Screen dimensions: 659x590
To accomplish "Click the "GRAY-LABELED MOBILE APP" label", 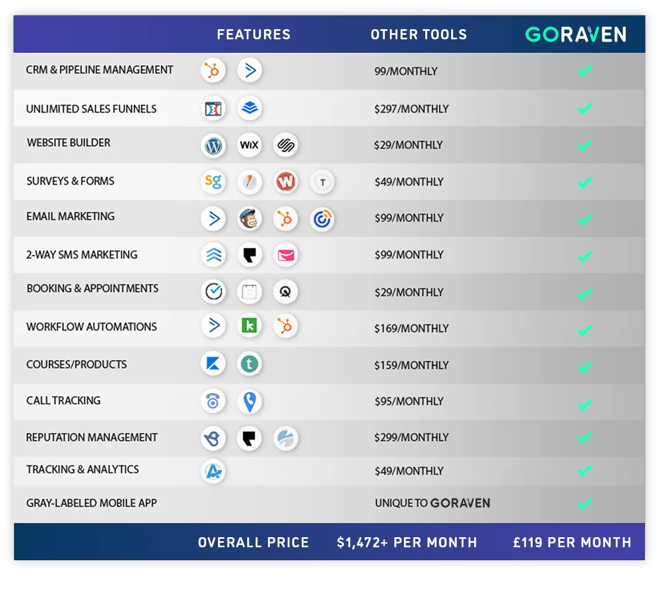I will [91, 503].
